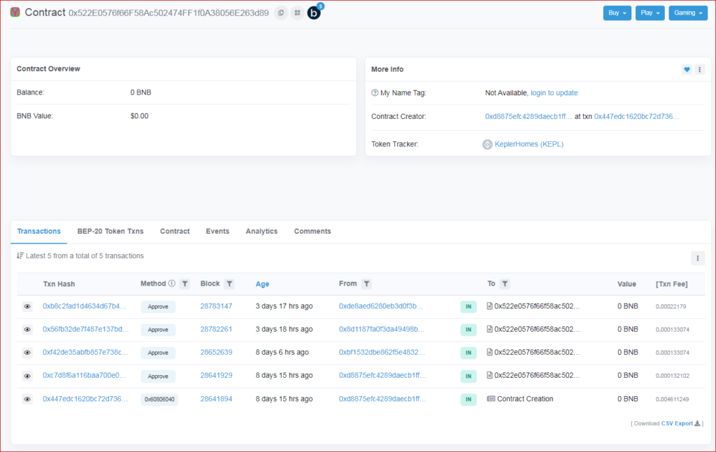Click the Method column info icon
The image size is (716, 452).
172,283
